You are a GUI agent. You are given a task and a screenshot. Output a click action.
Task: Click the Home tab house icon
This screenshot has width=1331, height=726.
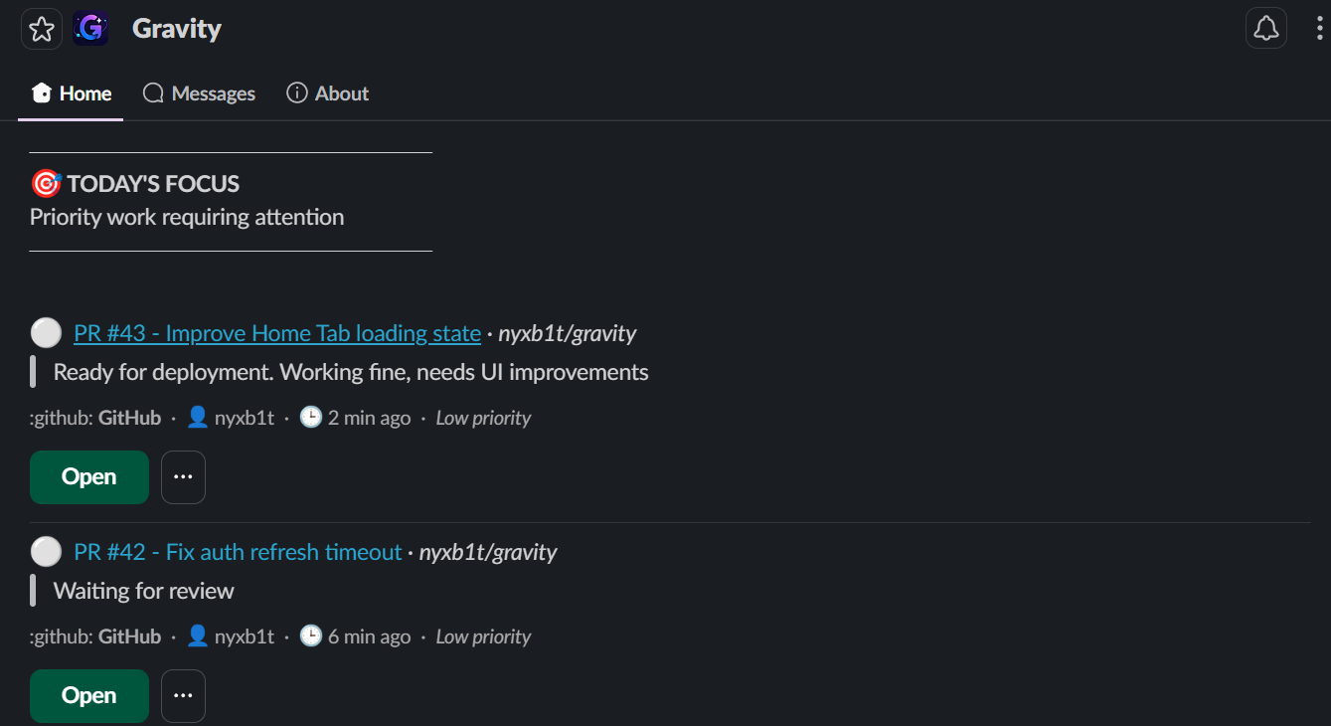[42, 93]
